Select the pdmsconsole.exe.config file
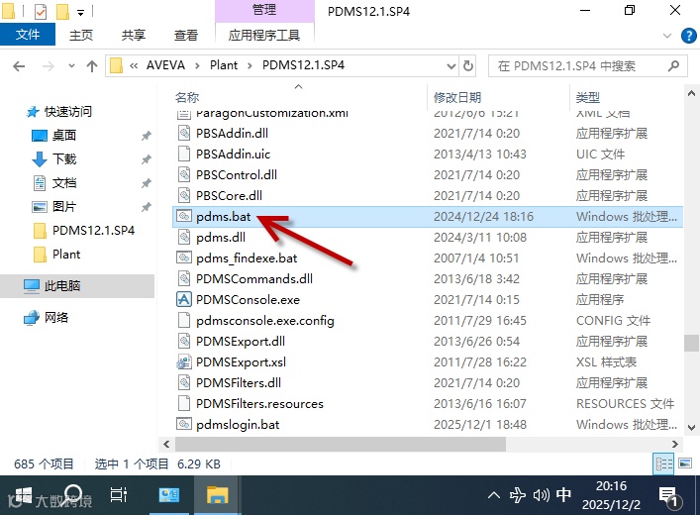The width and height of the screenshot is (700, 515). tap(264, 321)
